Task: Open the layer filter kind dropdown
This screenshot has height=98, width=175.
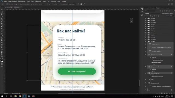Action: point(150,11)
